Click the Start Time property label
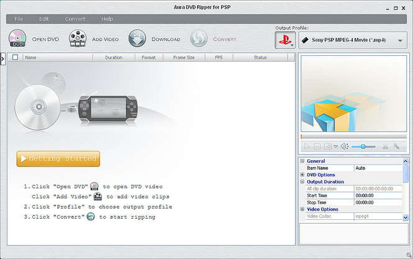 pyautogui.click(x=317, y=196)
